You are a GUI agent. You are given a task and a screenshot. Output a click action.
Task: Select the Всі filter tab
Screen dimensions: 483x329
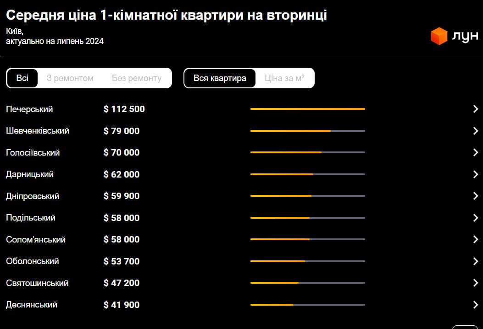pyautogui.click(x=22, y=78)
